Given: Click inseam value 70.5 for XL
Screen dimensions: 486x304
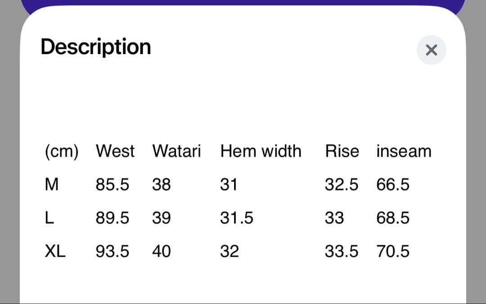Looking at the screenshot, I should (393, 251).
